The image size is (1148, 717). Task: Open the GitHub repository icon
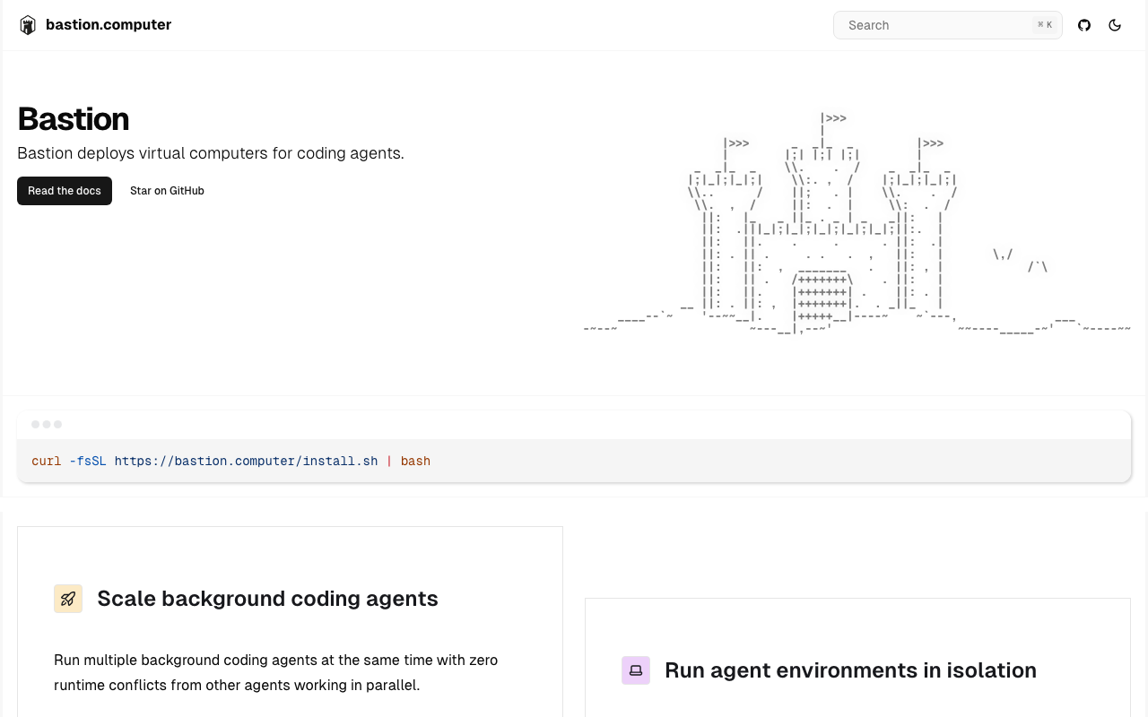click(1084, 25)
